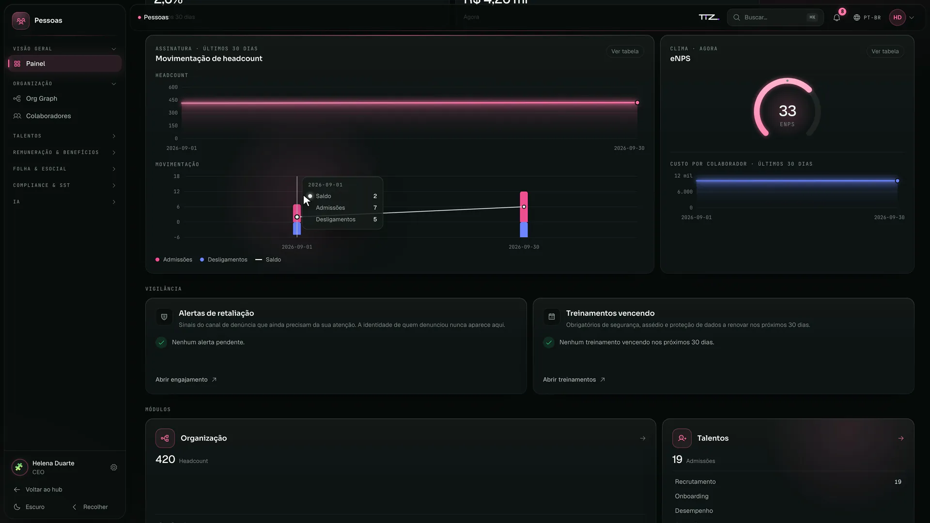The image size is (930, 523).
Task: Open the notifications bell
Action: click(837, 17)
